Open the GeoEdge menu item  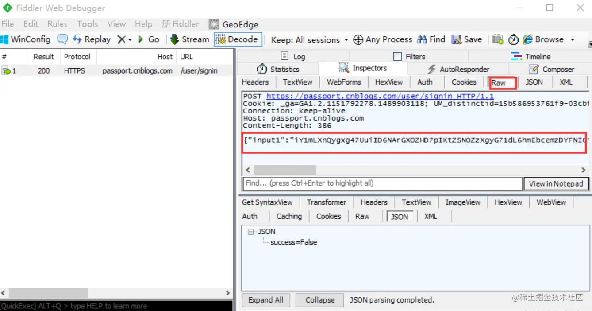pyautogui.click(x=234, y=24)
